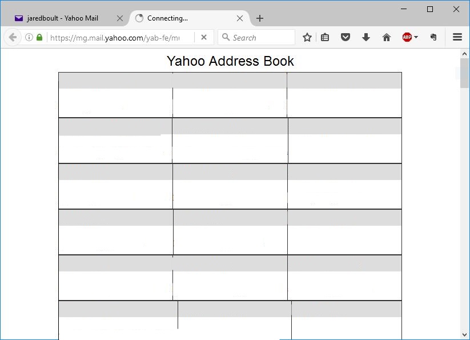470x340 pixels.
Task: Close the jaredboult Yahoo Mail tab
Action: (x=120, y=18)
